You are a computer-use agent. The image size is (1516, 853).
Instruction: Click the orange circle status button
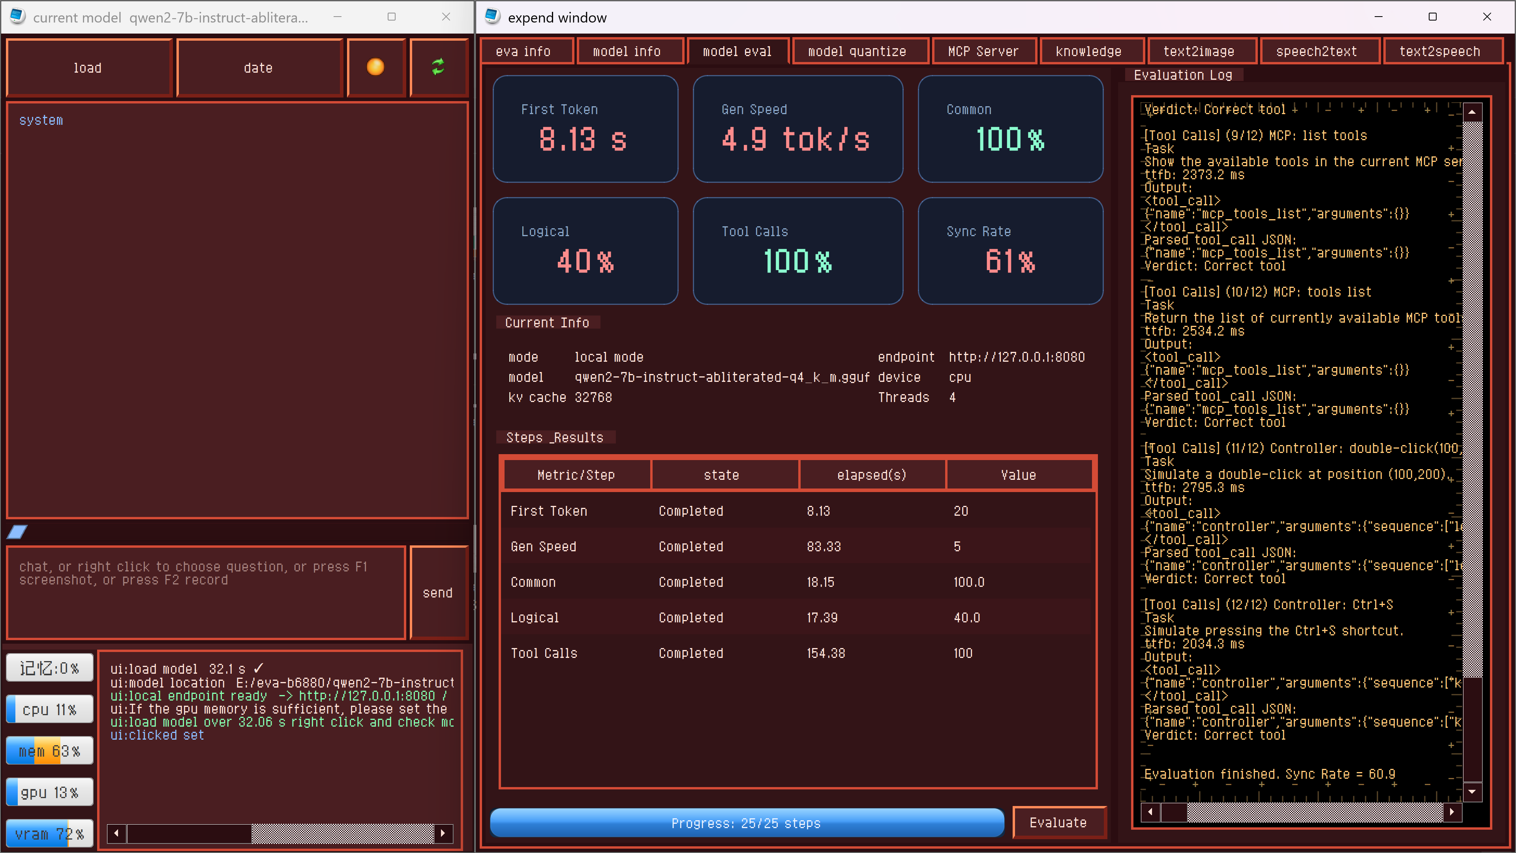(375, 67)
